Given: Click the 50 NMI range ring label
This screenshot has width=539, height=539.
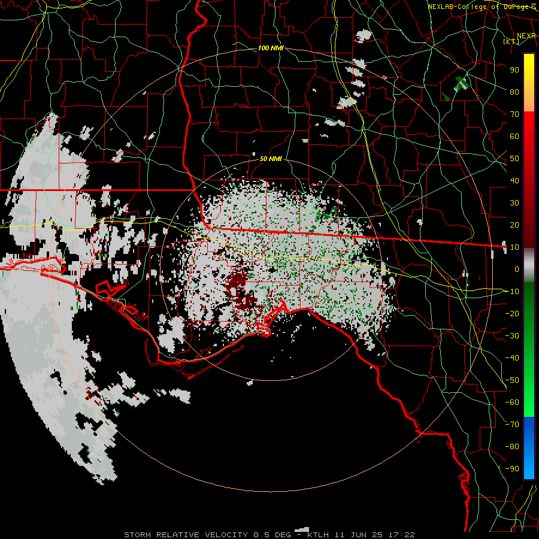Looking at the screenshot, I should [x=271, y=159].
